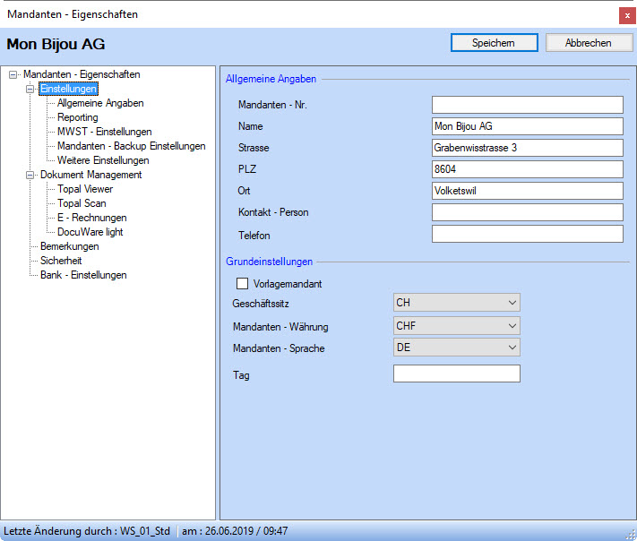Close the Mandanten - Eigenschaften window
Viewport: 637px width, 541px height.
coord(625,15)
